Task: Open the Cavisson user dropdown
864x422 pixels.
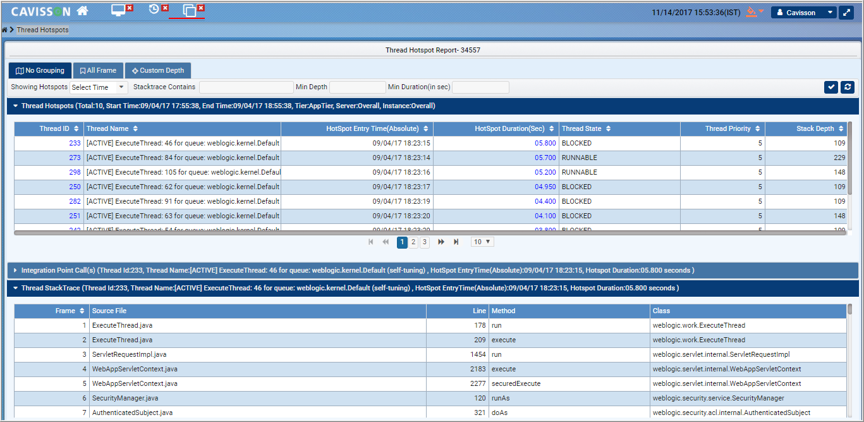Action: pos(803,13)
